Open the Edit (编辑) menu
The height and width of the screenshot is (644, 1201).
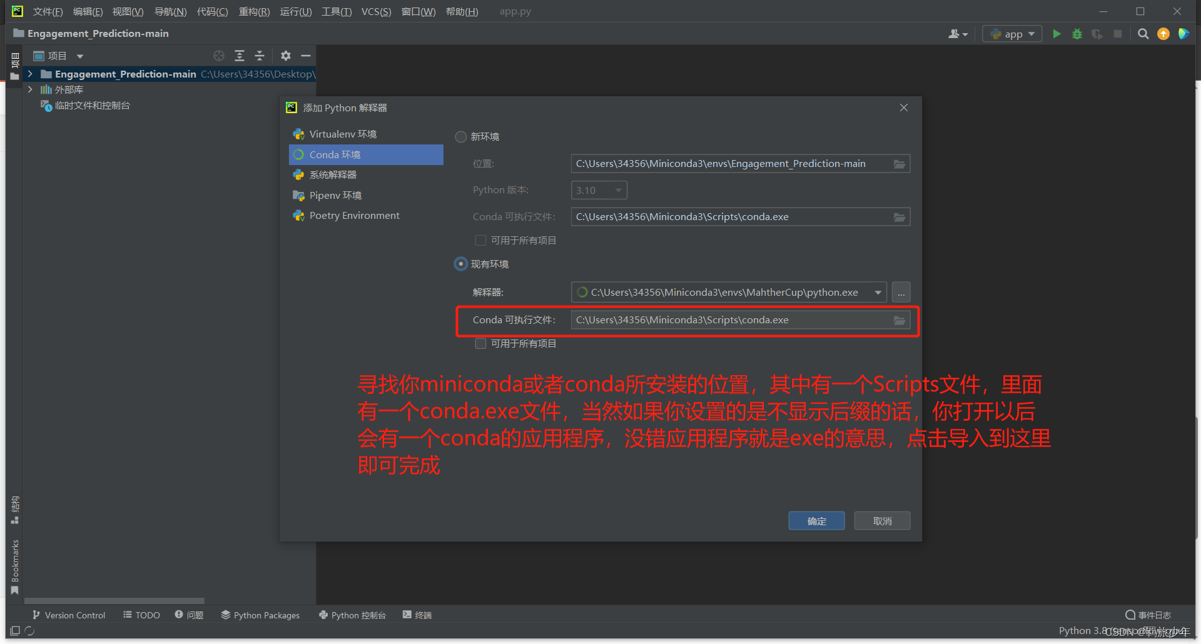pyautogui.click(x=88, y=11)
